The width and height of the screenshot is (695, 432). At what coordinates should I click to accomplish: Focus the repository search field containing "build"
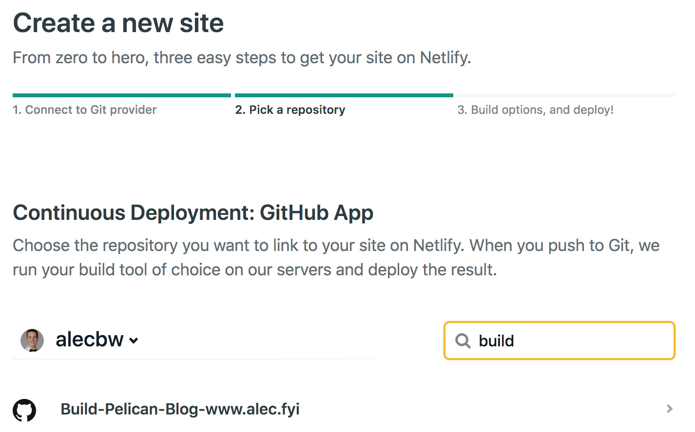(x=560, y=341)
